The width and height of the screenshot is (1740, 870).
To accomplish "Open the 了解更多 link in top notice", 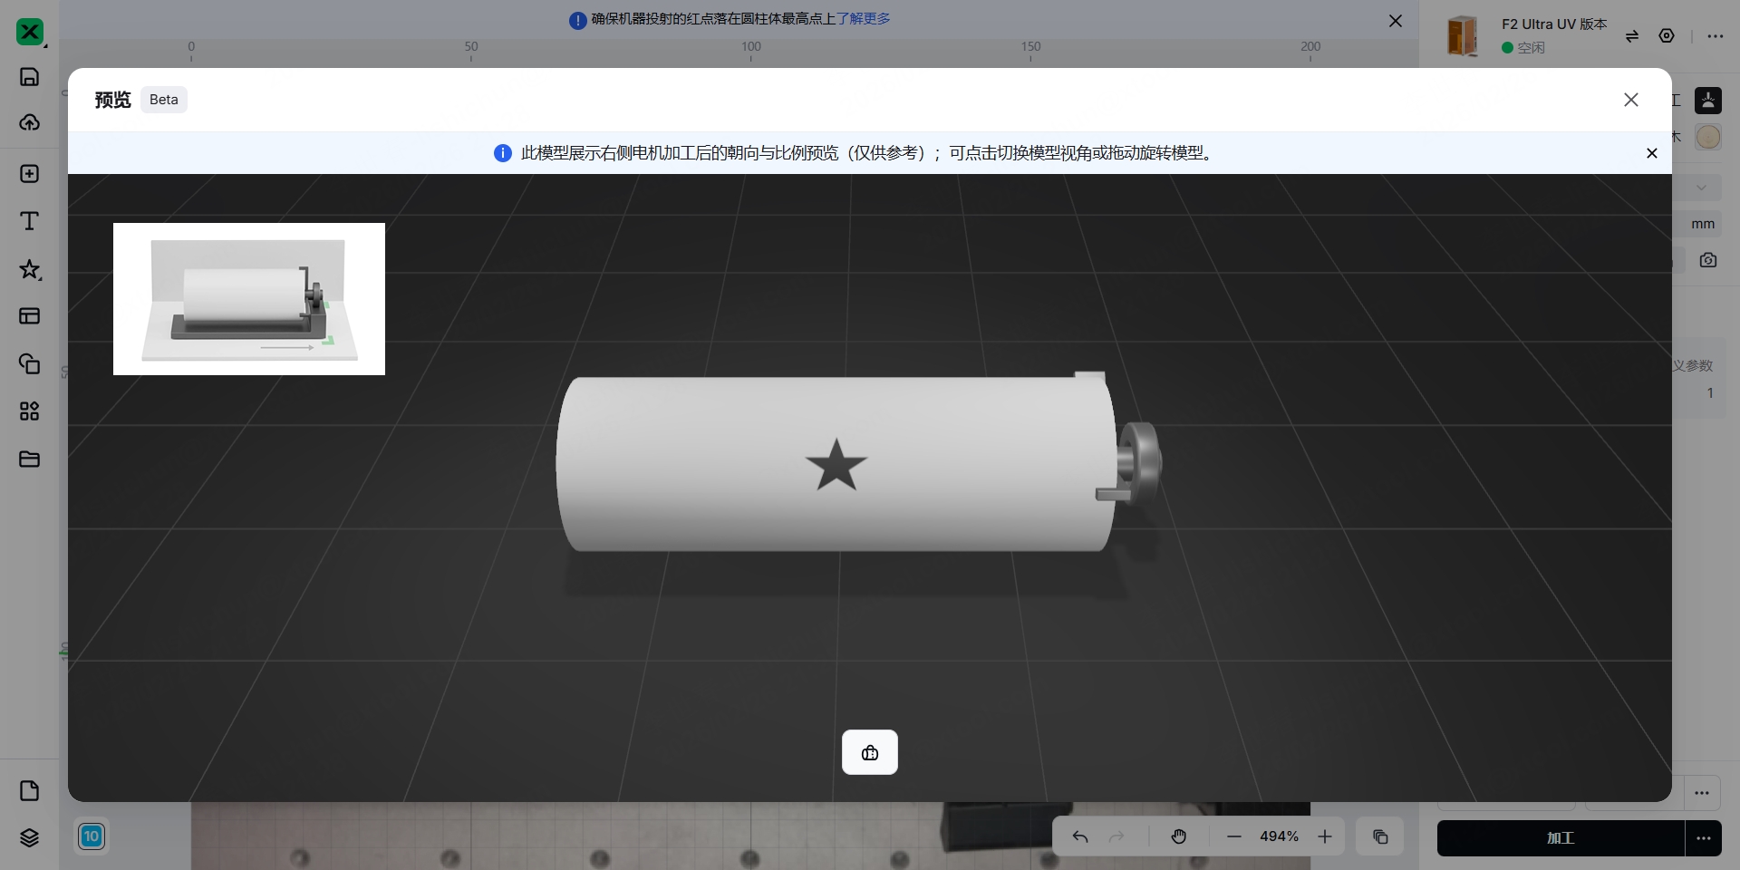I will (863, 19).
